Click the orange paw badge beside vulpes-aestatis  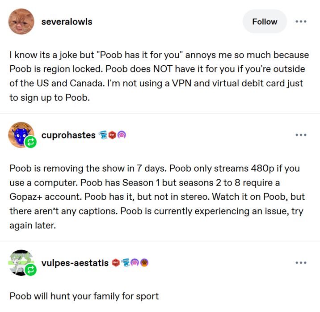click(x=144, y=263)
